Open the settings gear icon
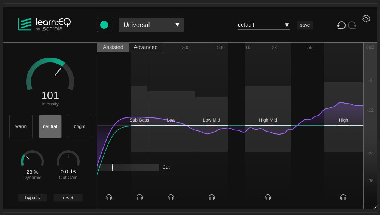380x215 pixels. click(366, 19)
